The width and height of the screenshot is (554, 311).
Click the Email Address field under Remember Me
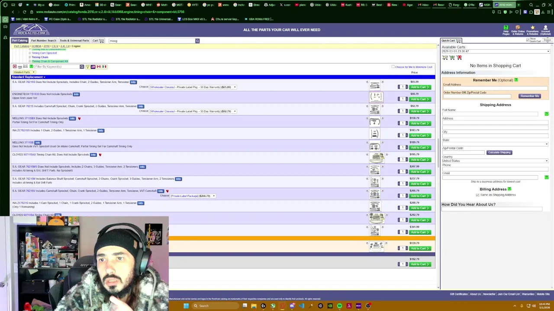click(x=495, y=88)
